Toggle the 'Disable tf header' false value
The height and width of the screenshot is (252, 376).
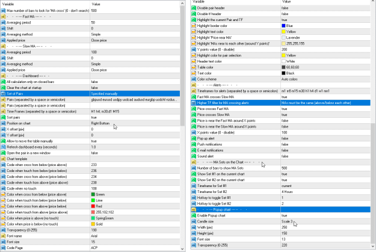point(285,14)
